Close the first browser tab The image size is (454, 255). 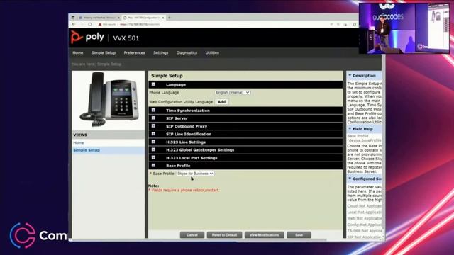(118, 18)
